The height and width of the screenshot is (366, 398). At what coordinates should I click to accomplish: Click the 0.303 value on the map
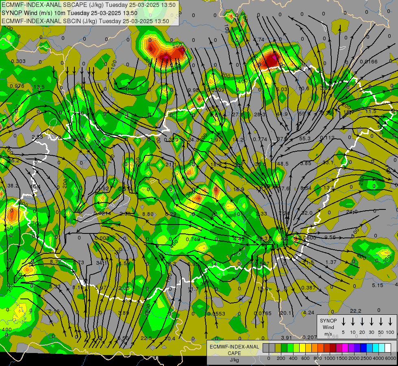pyautogui.click(x=18, y=61)
